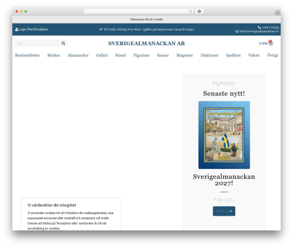Click the Vi värdesätter din integritet heading
293x248 pixels.
tap(52, 205)
